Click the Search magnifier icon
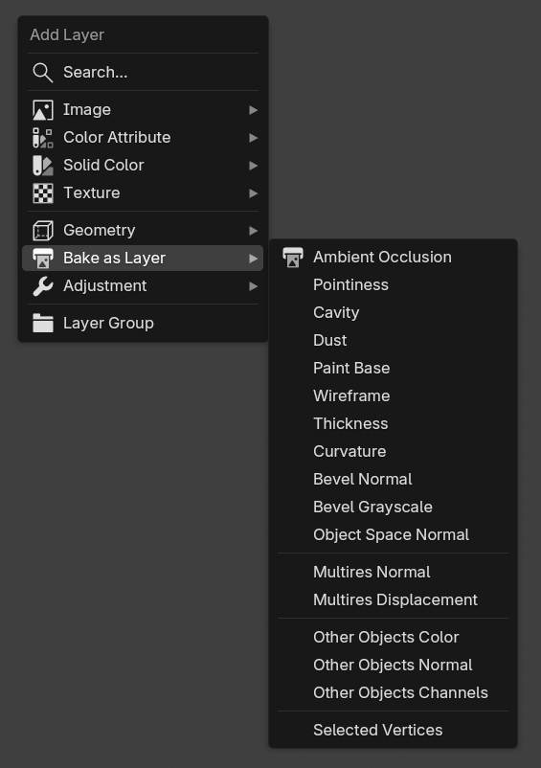 click(42, 73)
